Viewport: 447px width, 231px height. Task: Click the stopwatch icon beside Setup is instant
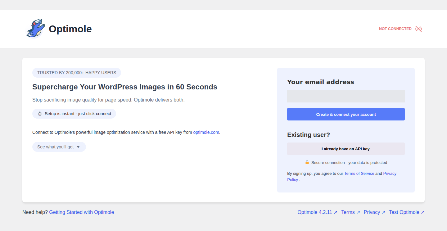click(40, 114)
